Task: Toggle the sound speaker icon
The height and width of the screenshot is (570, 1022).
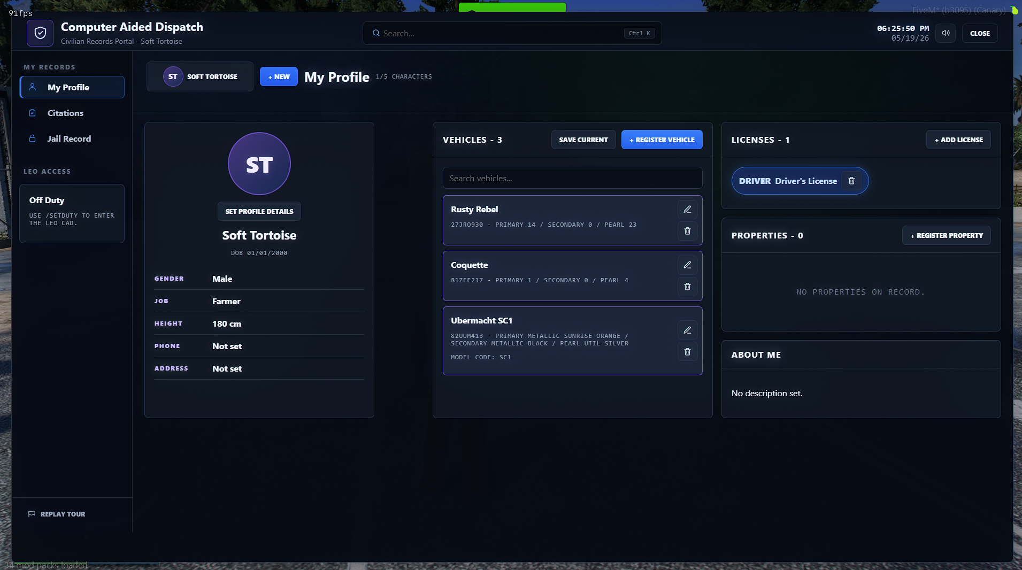Action: point(946,33)
